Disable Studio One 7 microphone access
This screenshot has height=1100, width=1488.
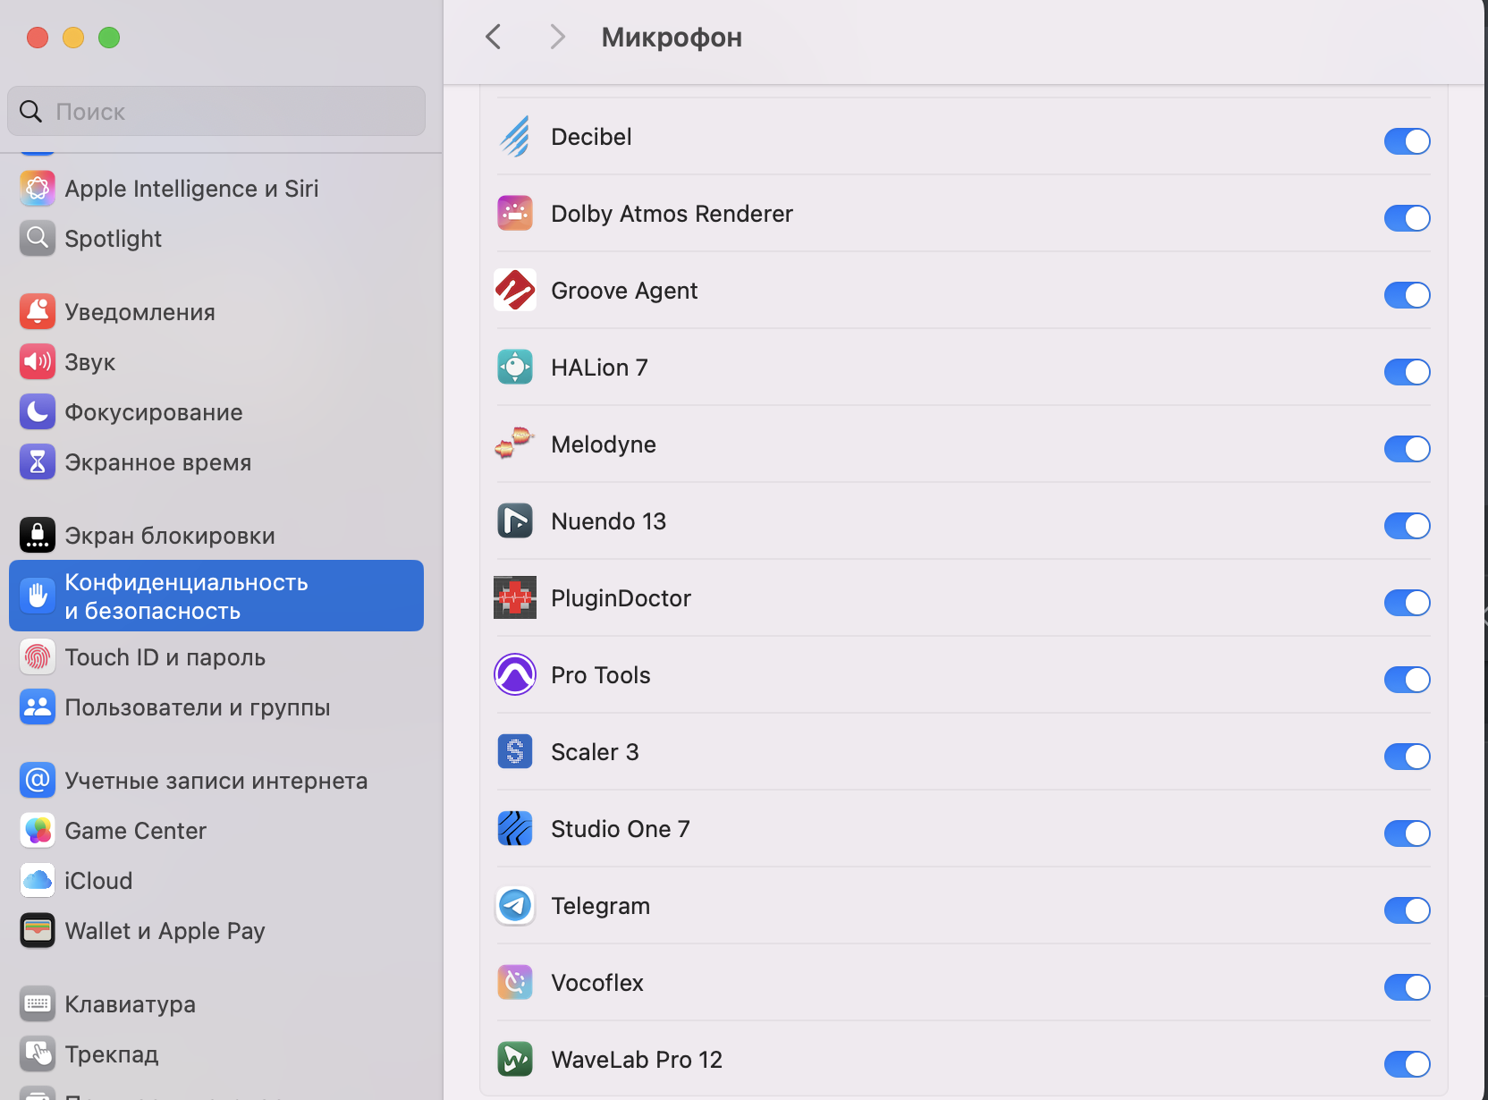click(x=1407, y=833)
